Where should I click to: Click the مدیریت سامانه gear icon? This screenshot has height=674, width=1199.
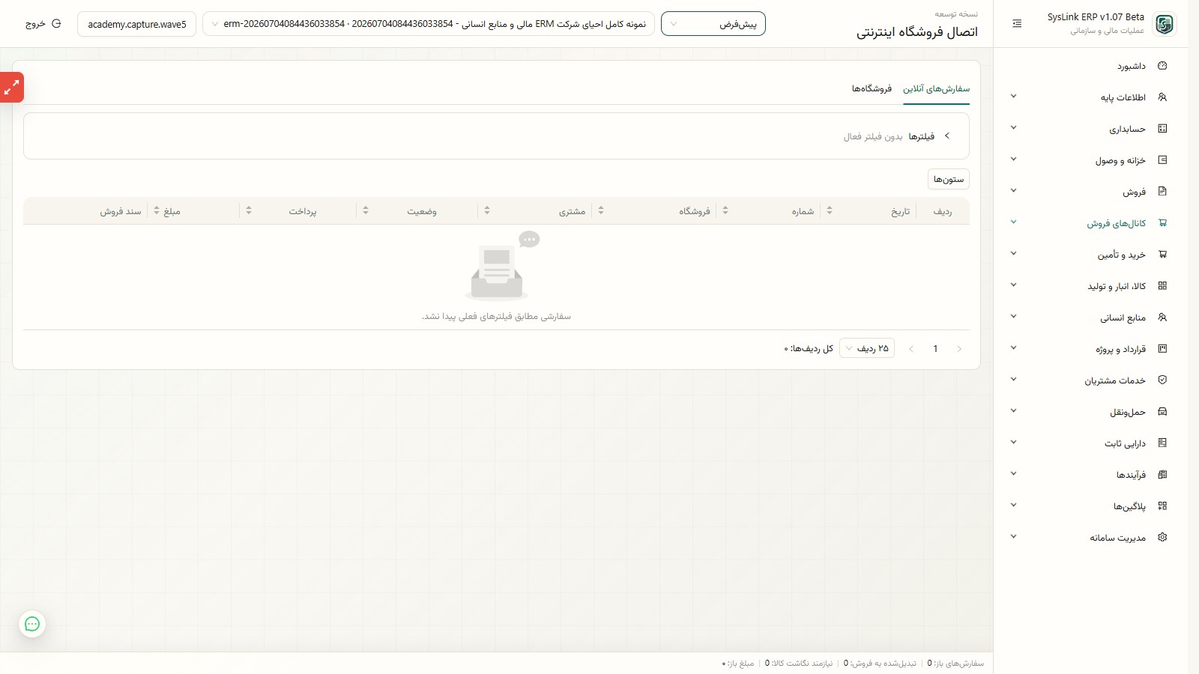click(x=1162, y=538)
